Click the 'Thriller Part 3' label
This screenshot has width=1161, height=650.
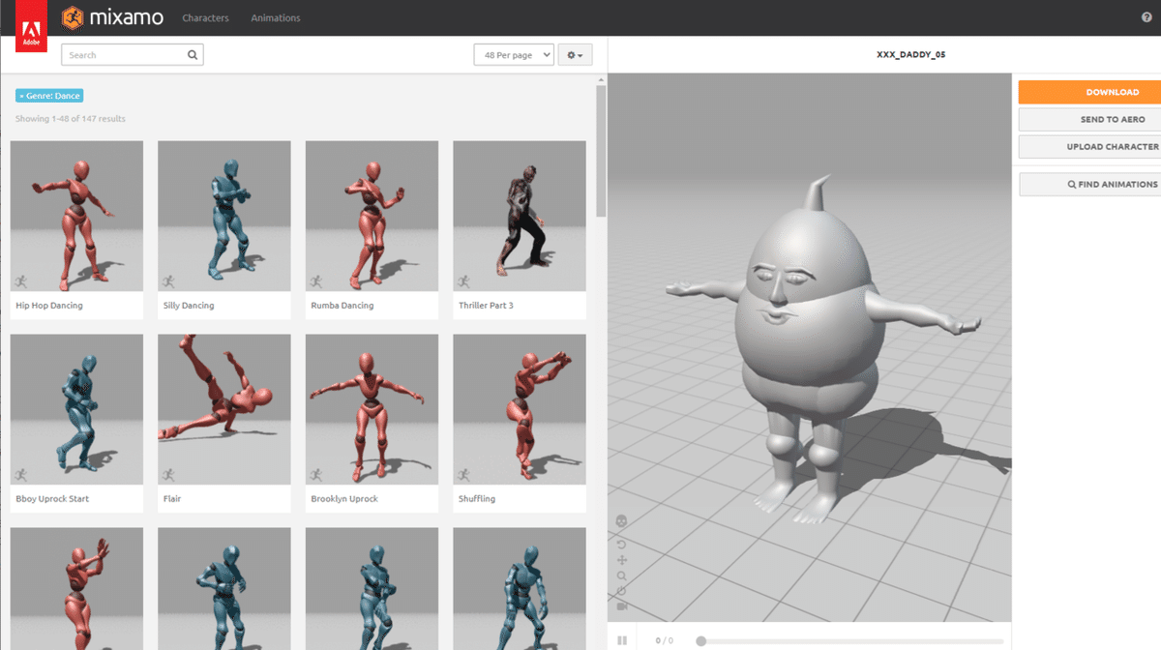[486, 306]
